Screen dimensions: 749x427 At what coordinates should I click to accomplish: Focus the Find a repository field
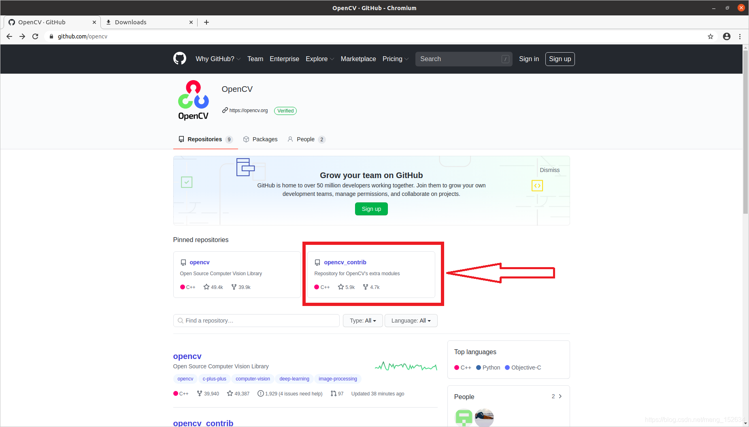[x=256, y=321]
